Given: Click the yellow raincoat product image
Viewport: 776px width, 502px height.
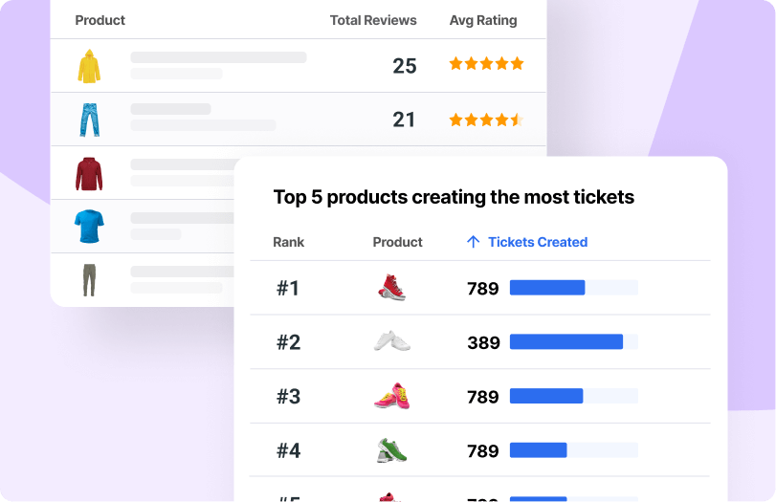Looking at the screenshot, I should [x=89, y=66].
